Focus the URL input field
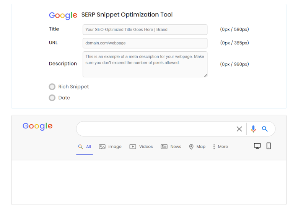306x208 pixels. coord(145,43)
